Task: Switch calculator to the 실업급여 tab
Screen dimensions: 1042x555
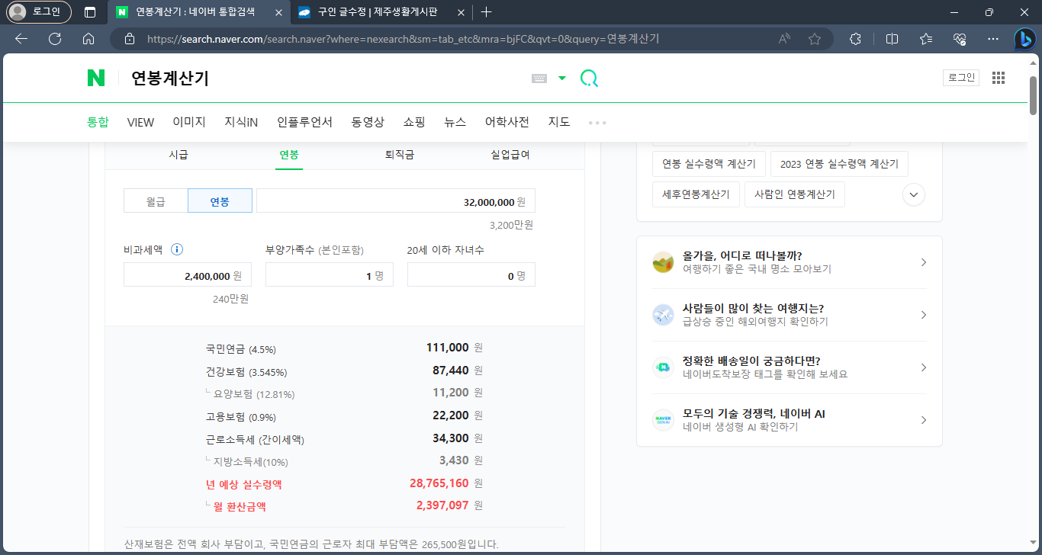Action: [x=510, y=155]
